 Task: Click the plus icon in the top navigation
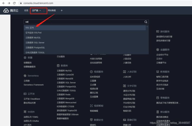pyautogui.click(x=62, y=11)
